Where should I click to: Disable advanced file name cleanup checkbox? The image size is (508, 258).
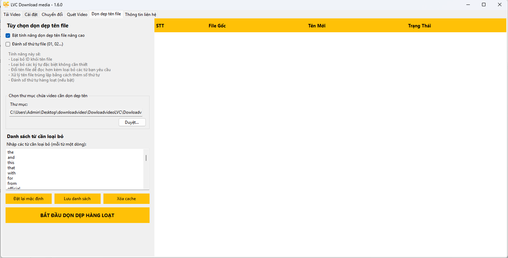click(x=8, y=35)
